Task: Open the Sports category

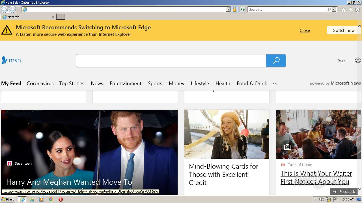Action: click(x=155, y=83)
